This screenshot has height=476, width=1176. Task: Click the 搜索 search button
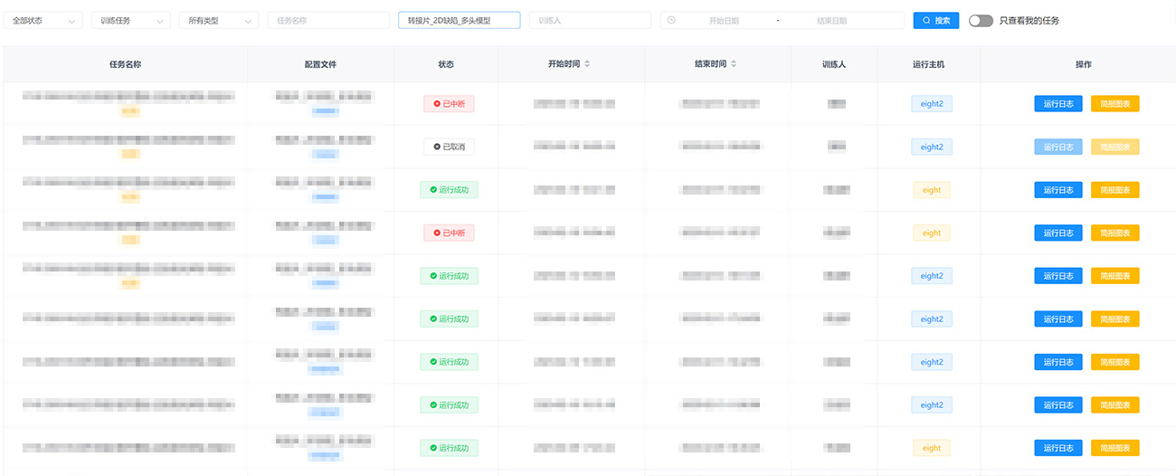935,20
